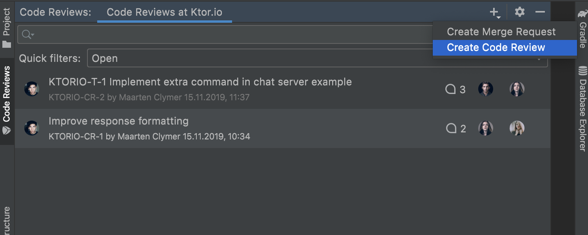Click the search magnifier icon
Screen dimensions: 588x235
click(26, 34)
